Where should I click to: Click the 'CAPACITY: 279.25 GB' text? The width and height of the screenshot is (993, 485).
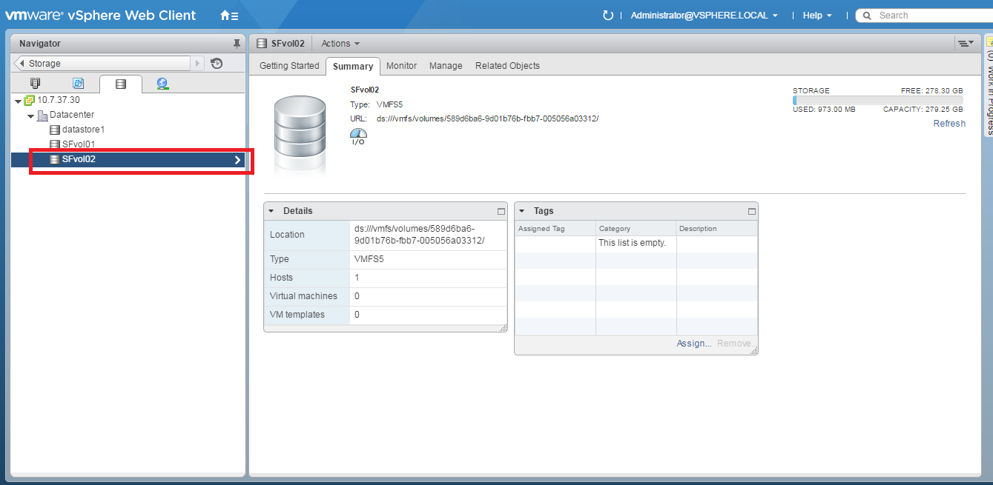click(x=923, y=110)
